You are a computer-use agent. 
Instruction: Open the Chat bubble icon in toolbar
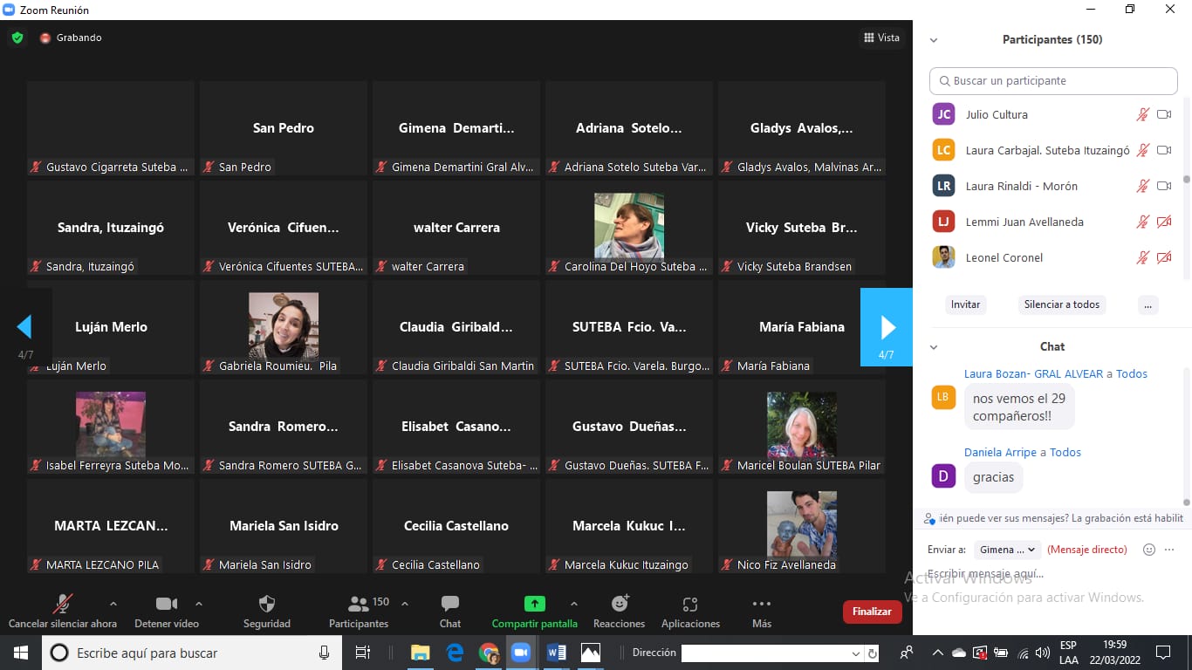tap(450, 604)
